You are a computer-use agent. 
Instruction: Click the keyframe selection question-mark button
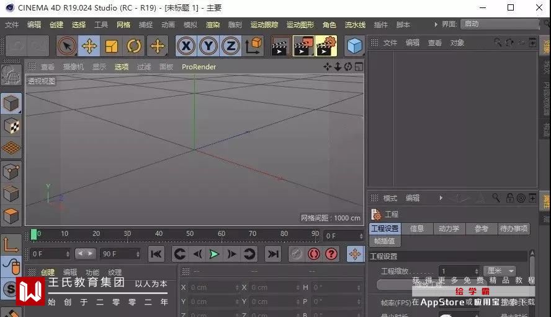coord(331,254)
